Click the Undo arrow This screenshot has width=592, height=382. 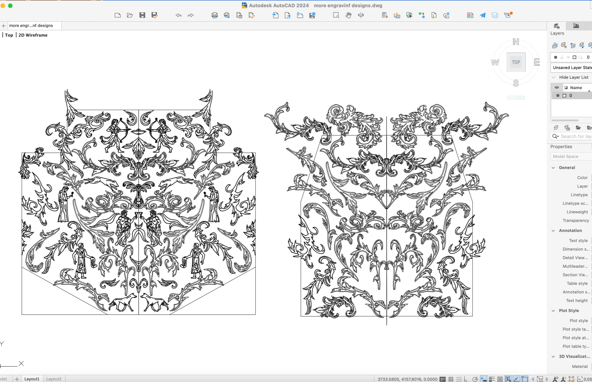click(179, 15)
